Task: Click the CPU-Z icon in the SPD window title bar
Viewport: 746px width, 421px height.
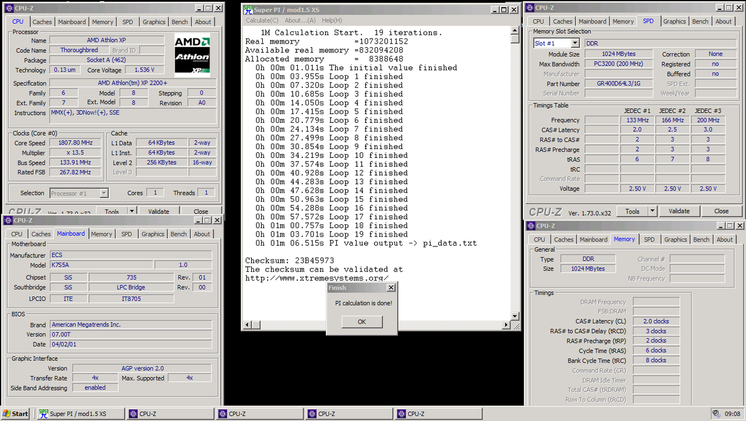Action: coord(530,8)
